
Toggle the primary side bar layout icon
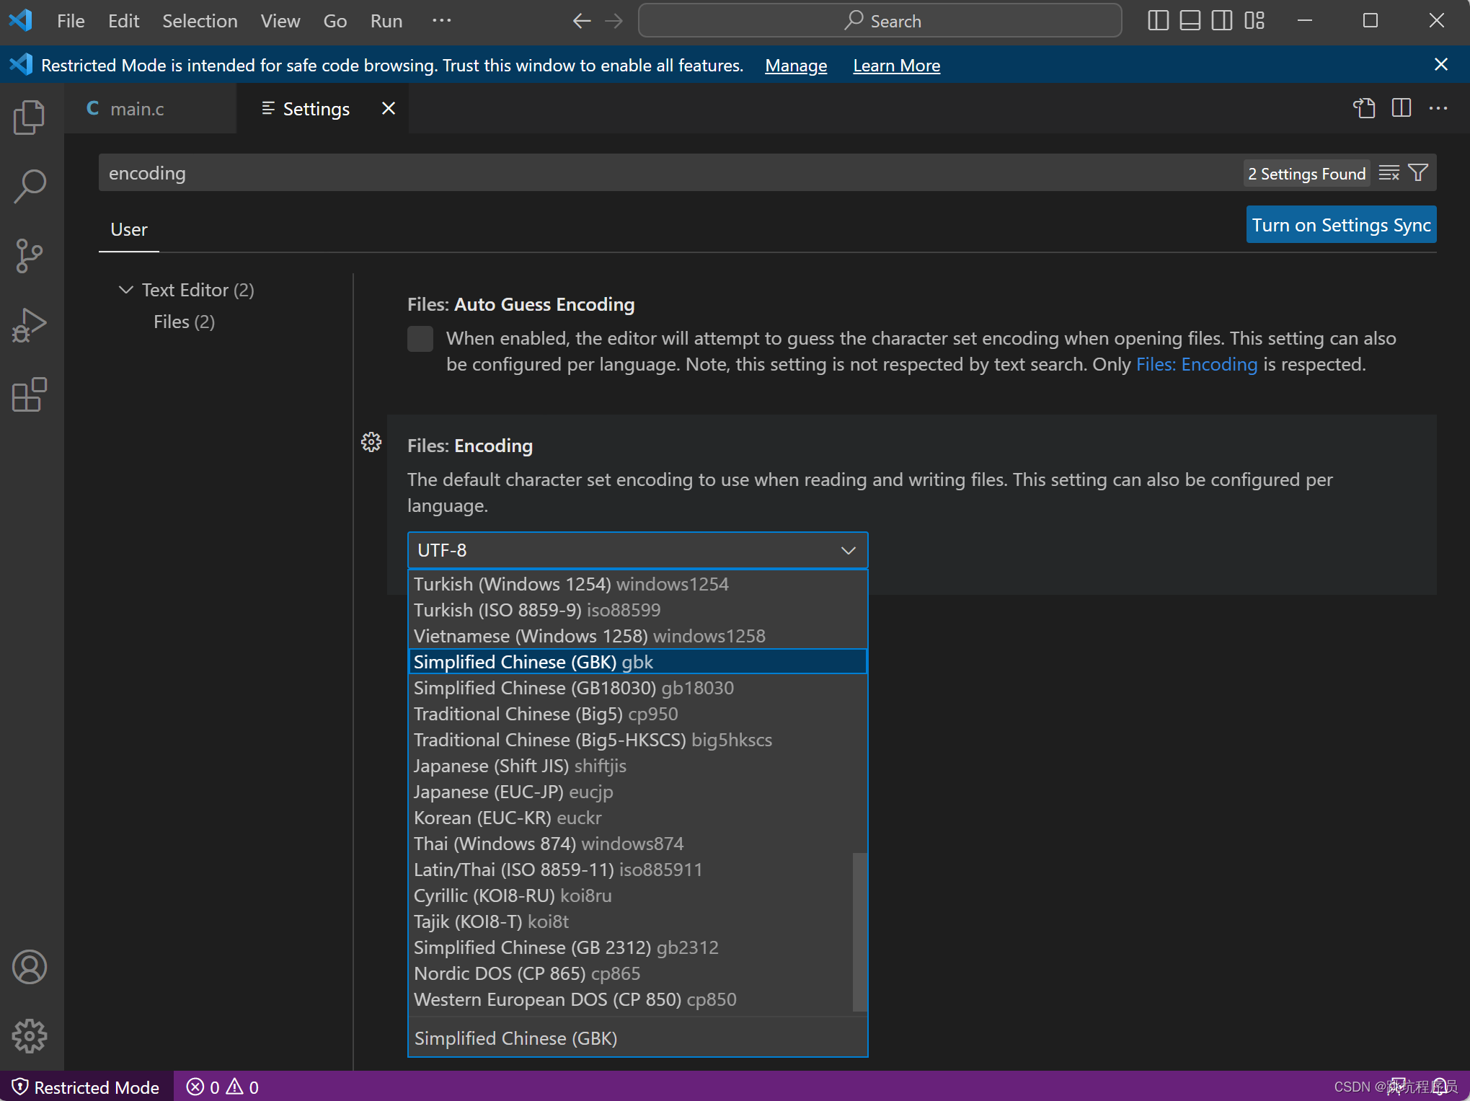[1158, 21]
